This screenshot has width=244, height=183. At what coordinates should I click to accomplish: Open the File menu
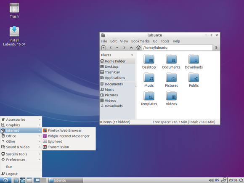point(104,41)
